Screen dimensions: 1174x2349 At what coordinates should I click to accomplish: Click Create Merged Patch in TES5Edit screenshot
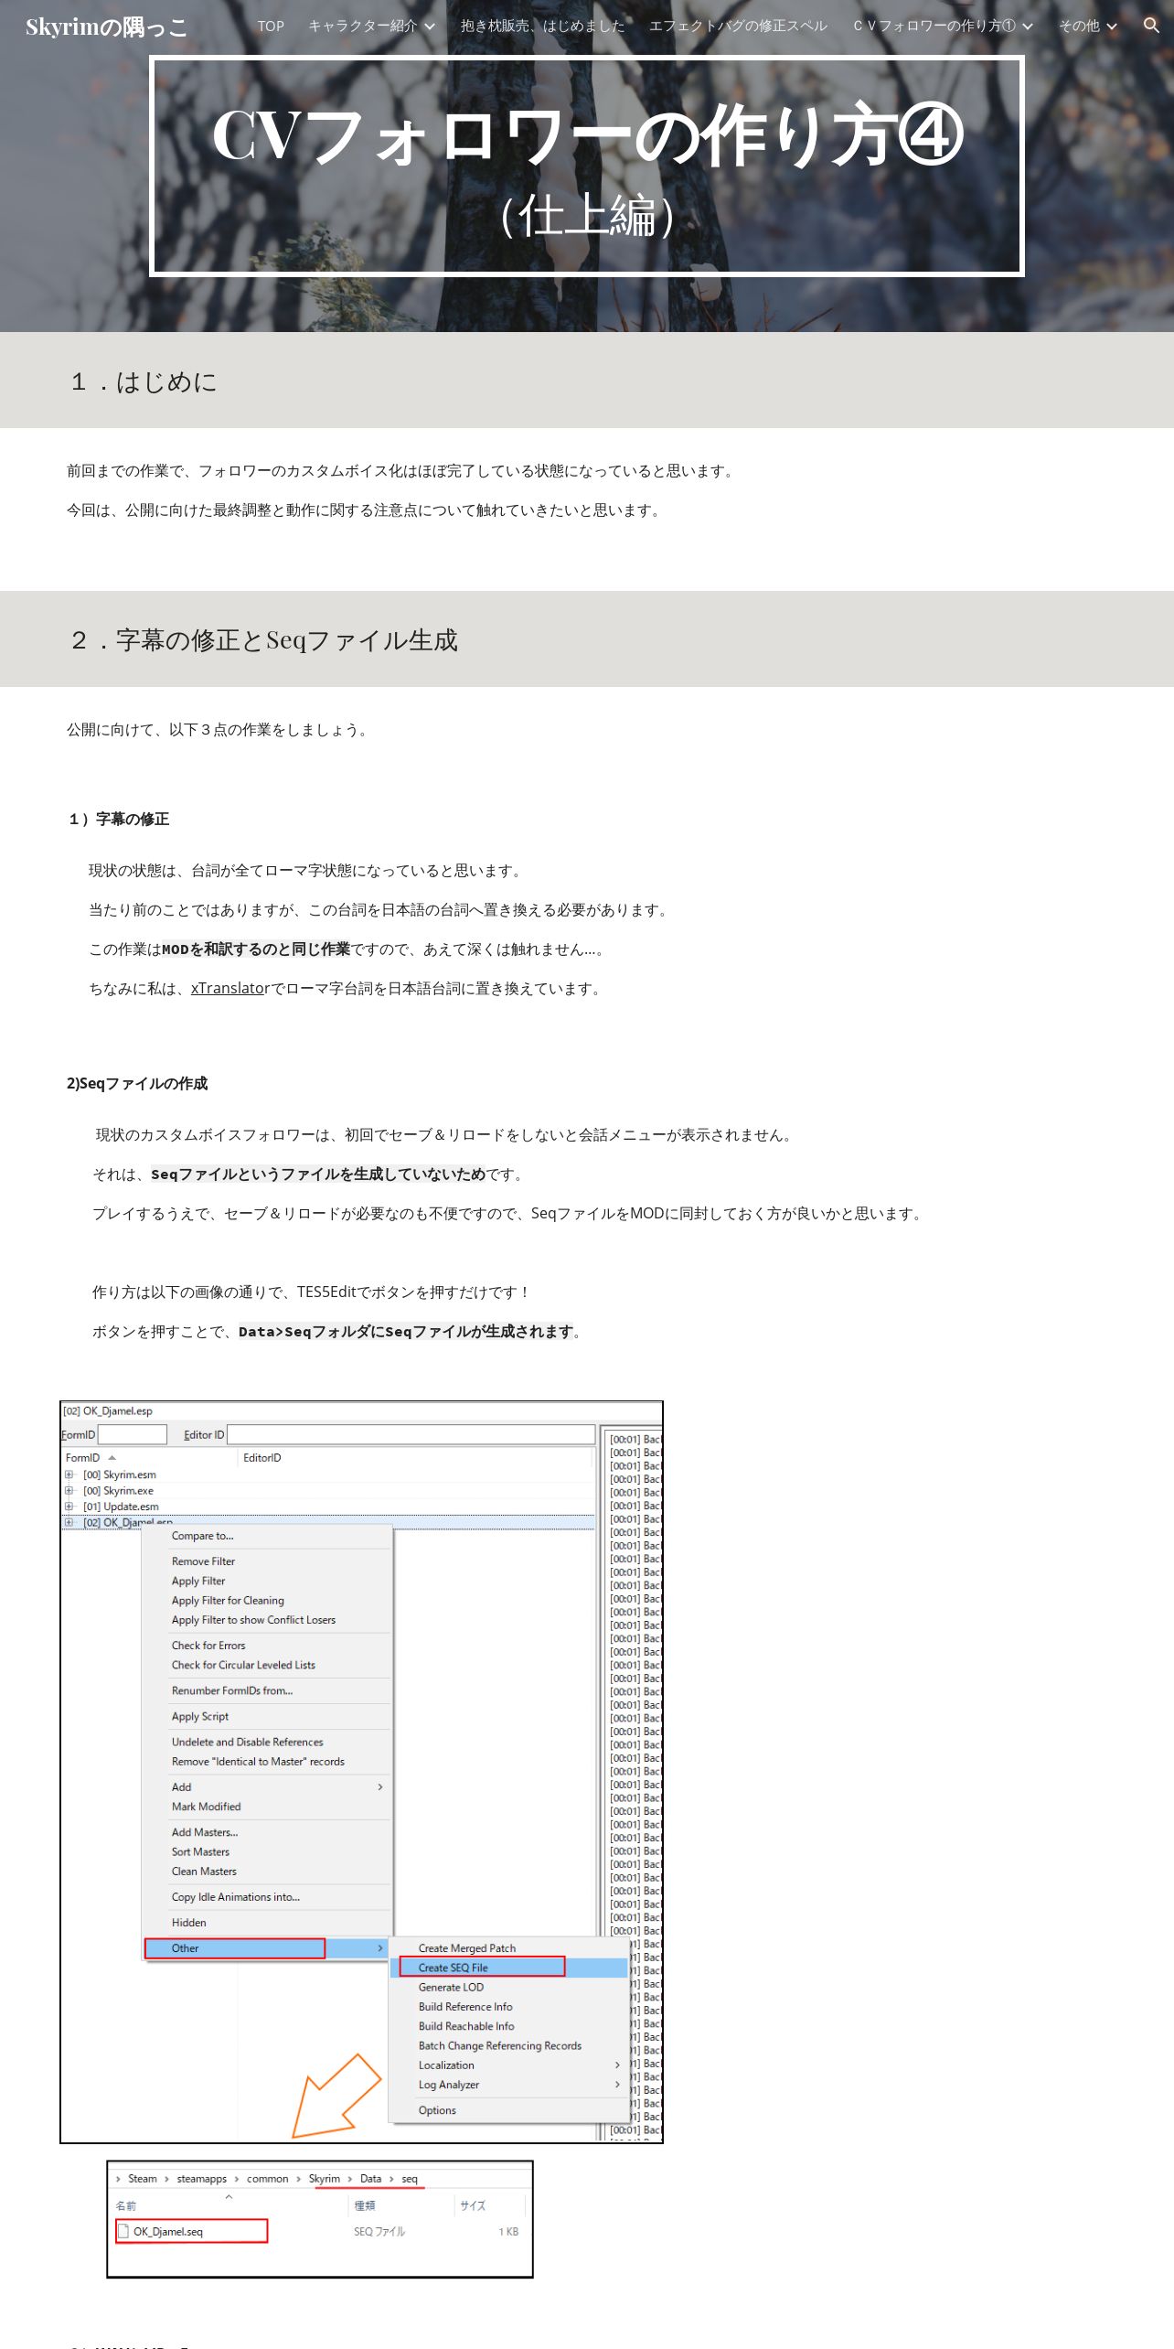[466, 1947]
